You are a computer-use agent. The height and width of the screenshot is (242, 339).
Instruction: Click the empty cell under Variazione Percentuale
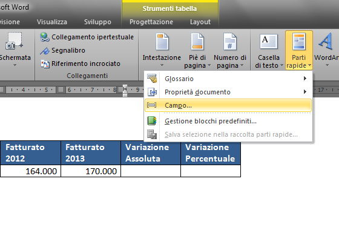click(x=211, y=171)
